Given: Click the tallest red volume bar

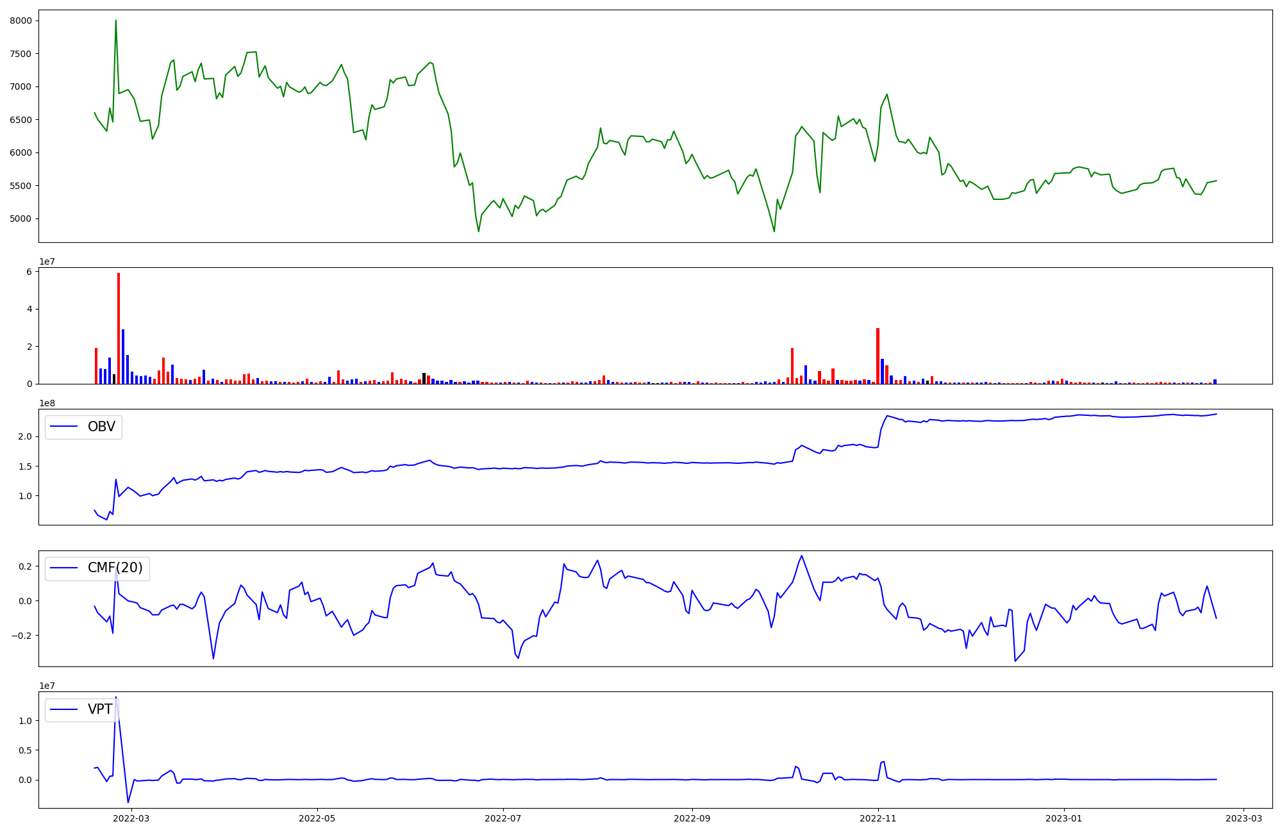Looking at the screenshot, I should pyautogui.click(x=119, y=327).
